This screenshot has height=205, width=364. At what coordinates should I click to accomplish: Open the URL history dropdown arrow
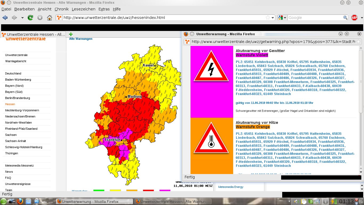[x=272, y=18]
